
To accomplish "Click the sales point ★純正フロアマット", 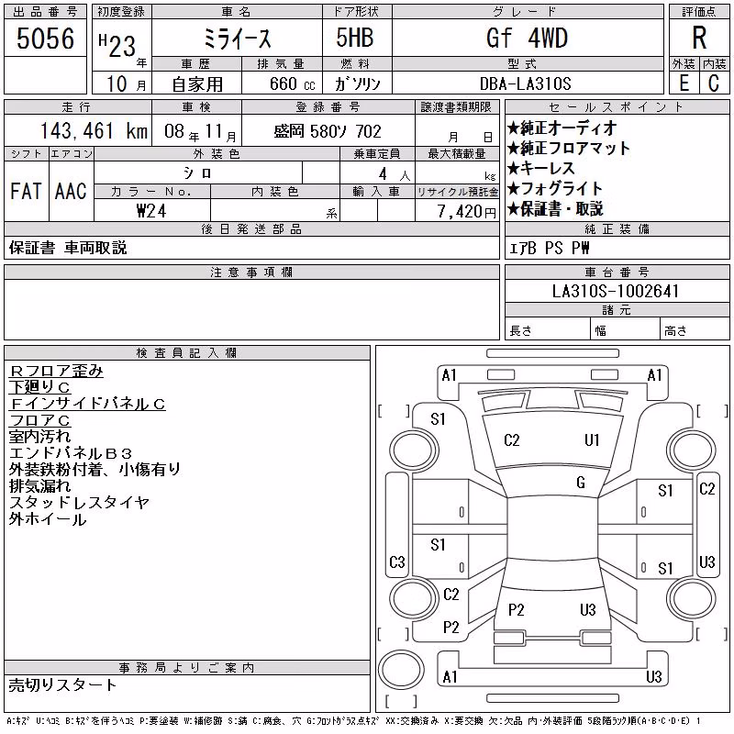I will [569, 149].
